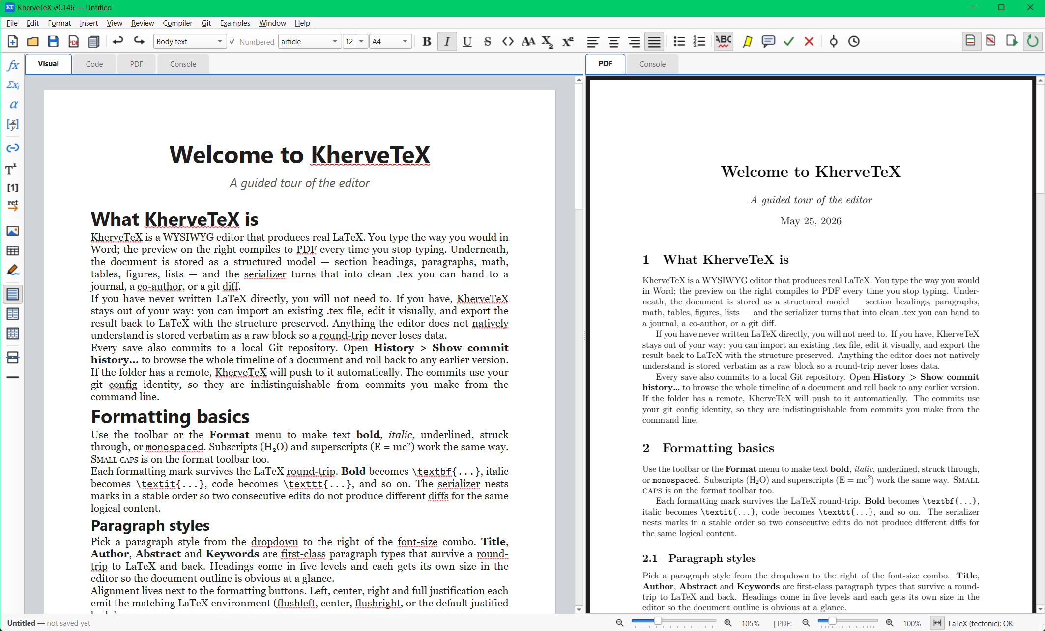Click the hyperlink insert icon

pyautogui.click(x=13, y=148)
